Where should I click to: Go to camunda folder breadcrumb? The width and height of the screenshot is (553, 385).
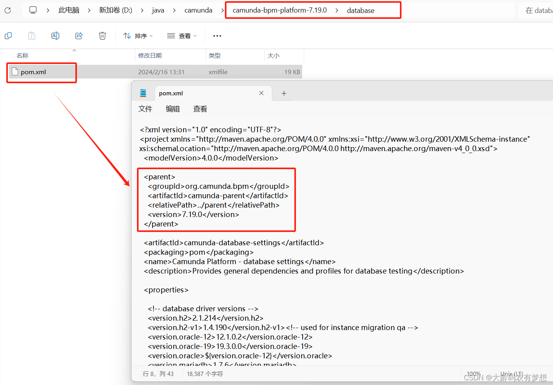[198, 10]
